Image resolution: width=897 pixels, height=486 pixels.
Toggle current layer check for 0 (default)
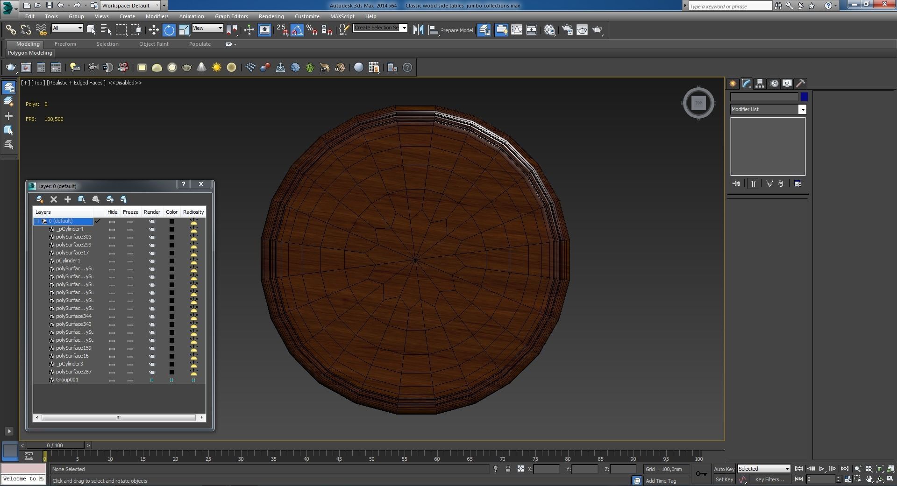(x=98, y=221)
